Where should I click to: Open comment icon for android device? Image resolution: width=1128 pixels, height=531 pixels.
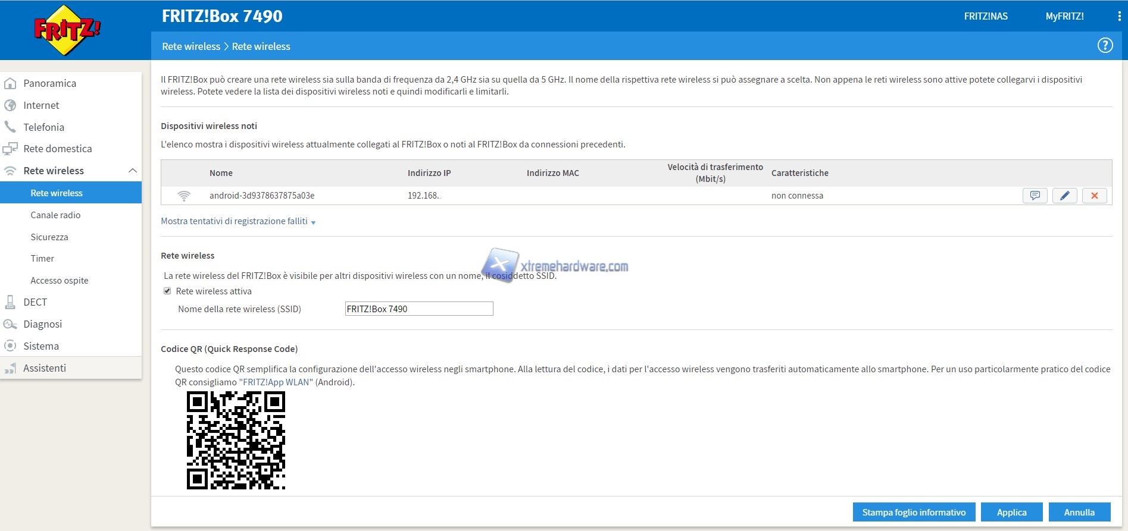1035,196
